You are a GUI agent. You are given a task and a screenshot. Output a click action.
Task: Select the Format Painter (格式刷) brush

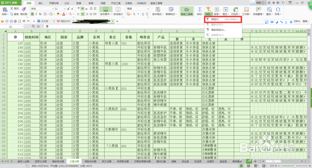24,9
